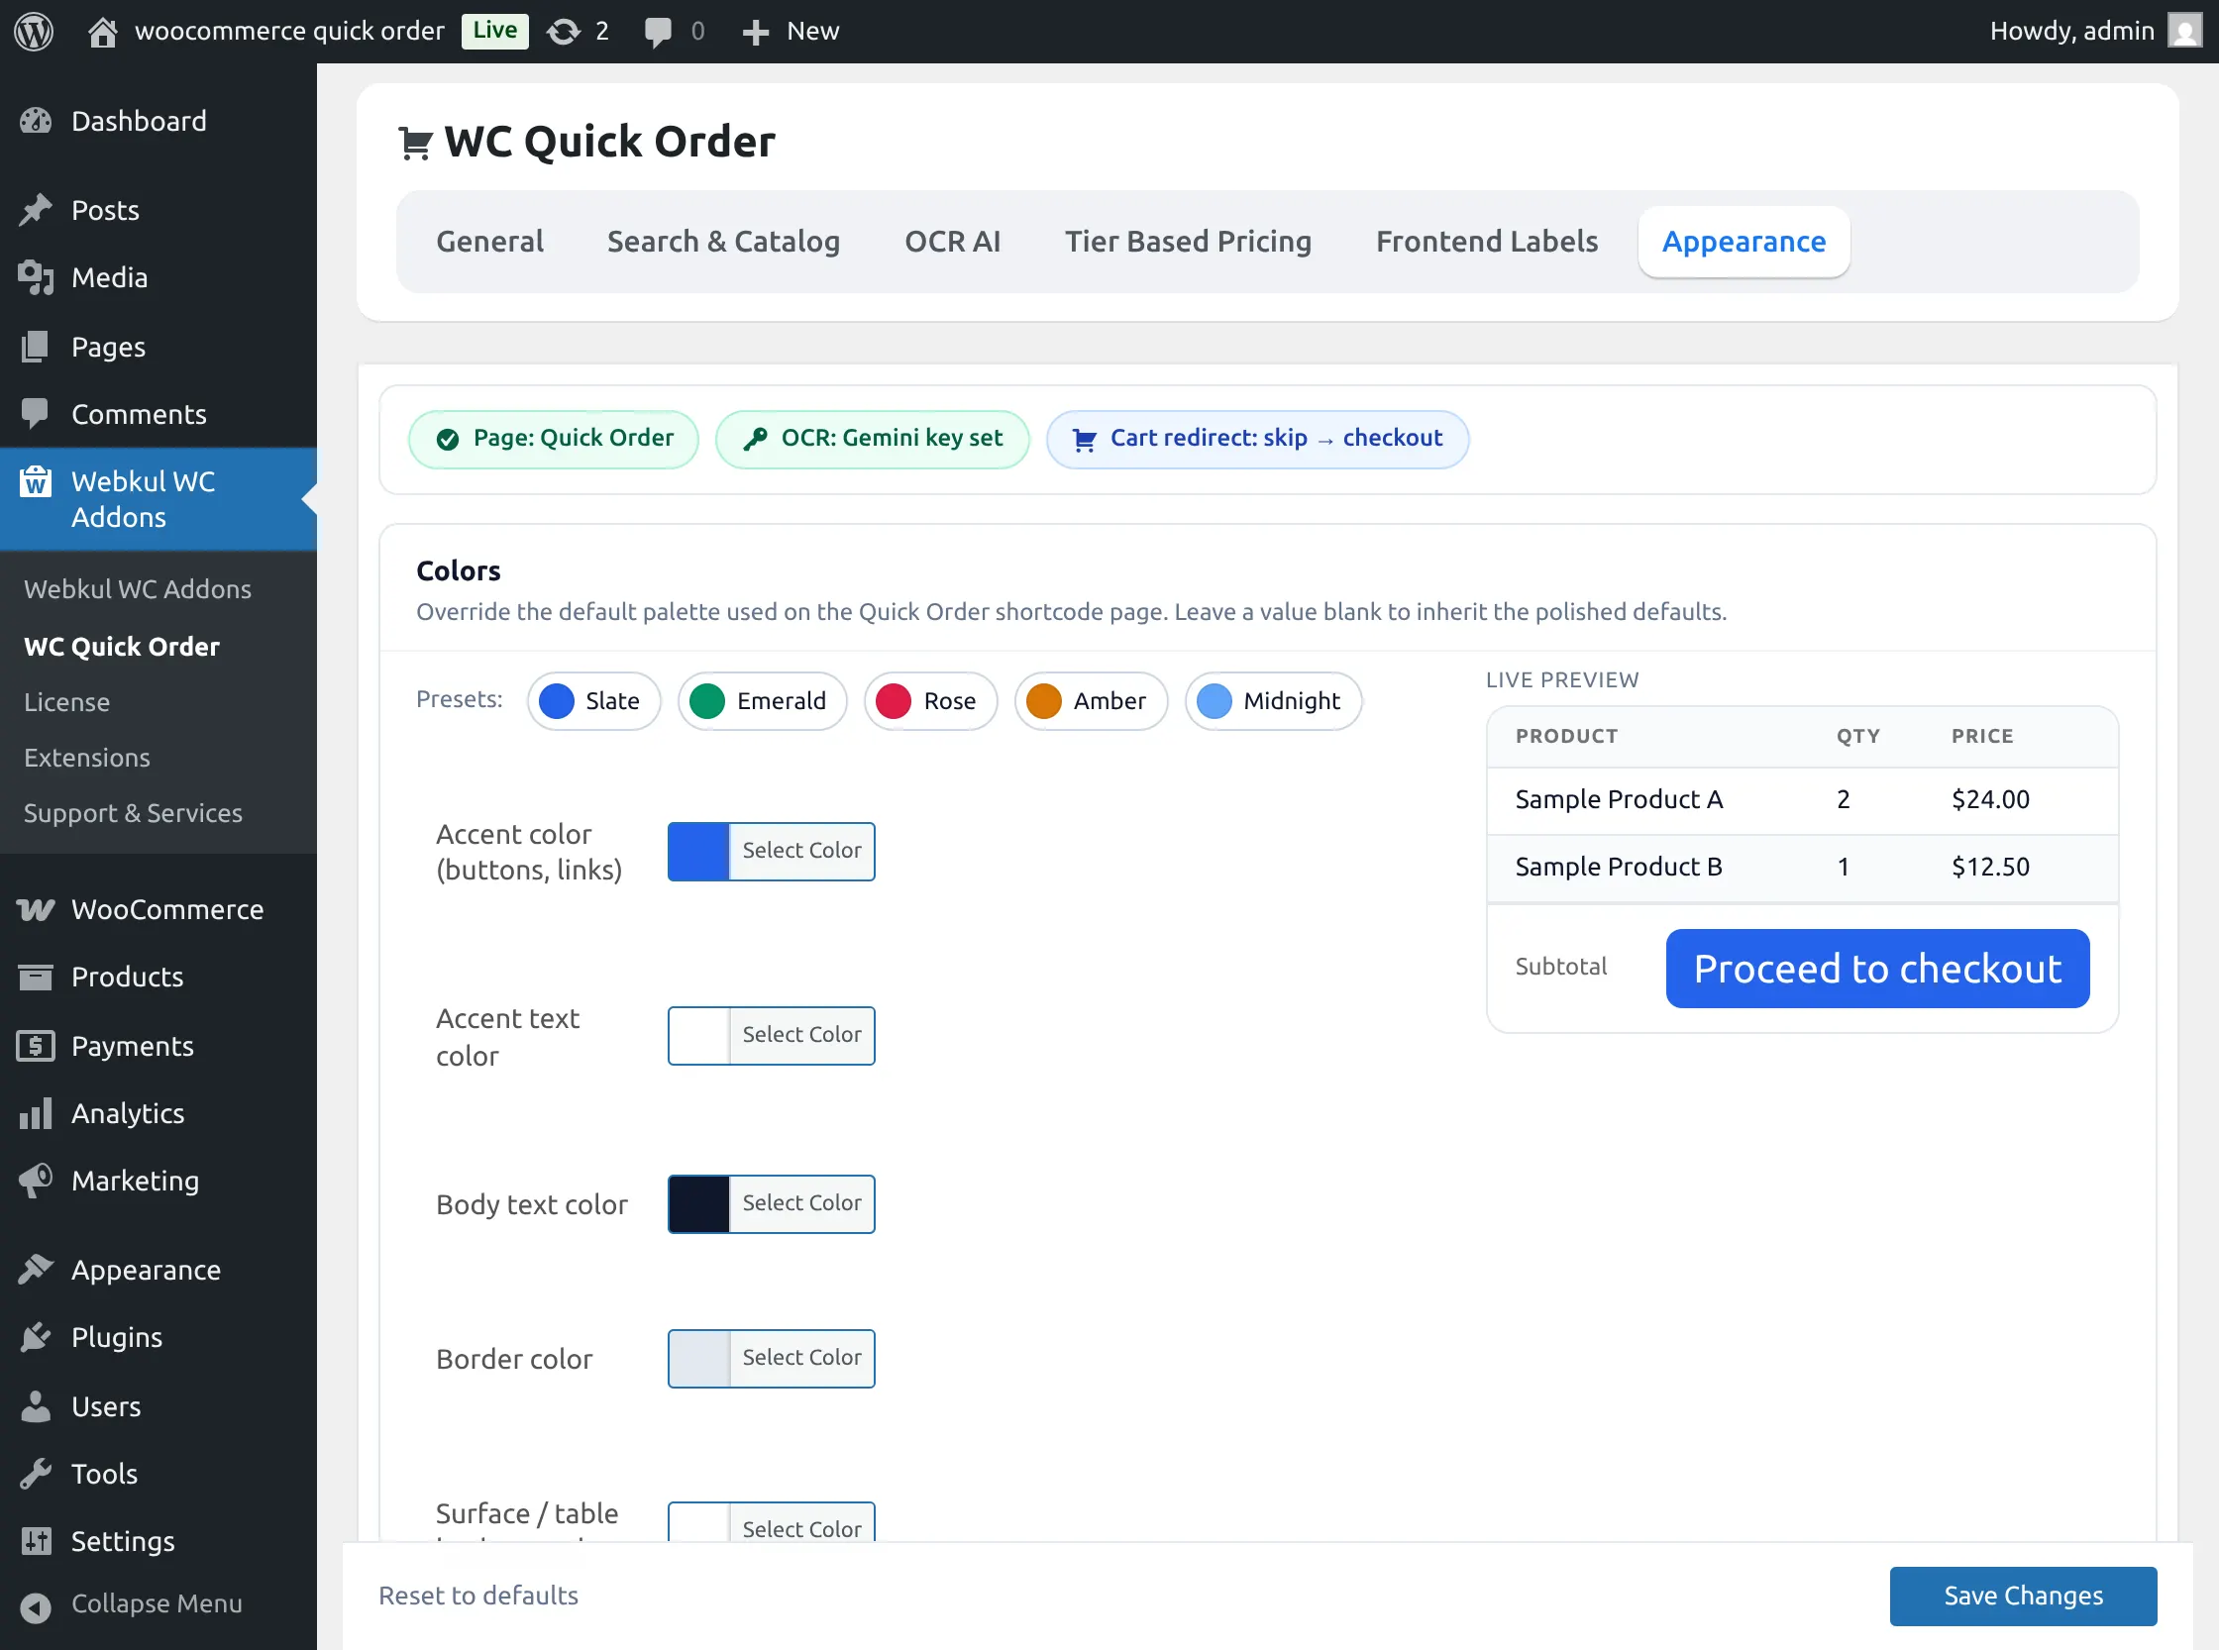Open Select Color for Accent text color
The image size is (2219, 1650).
tap(801, 1035)
